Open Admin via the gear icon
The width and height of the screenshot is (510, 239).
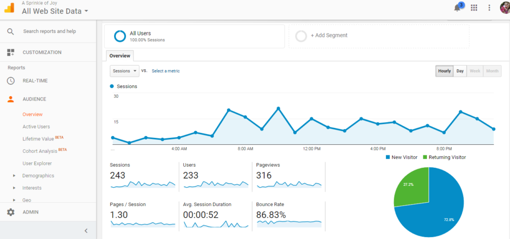[x=10, y=212]
